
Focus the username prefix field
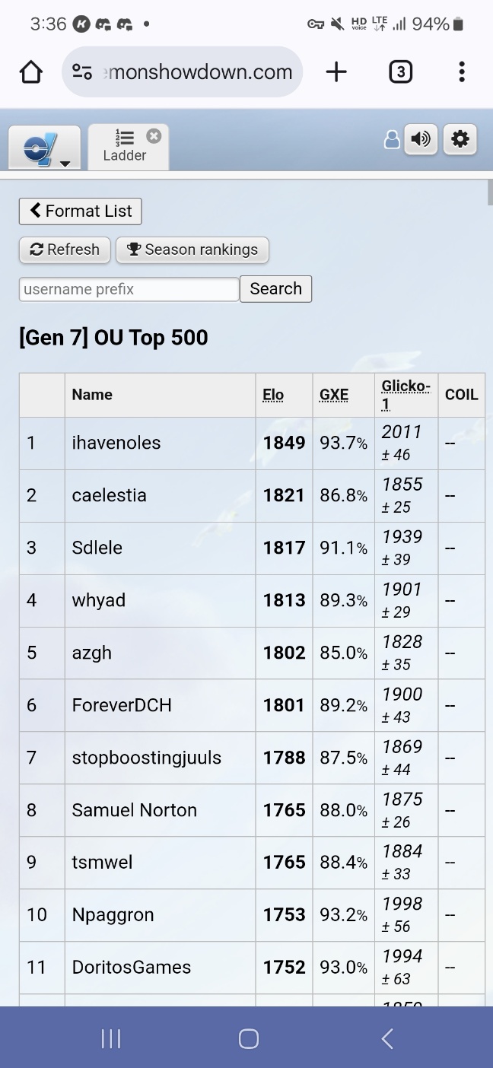pos(129,289)
